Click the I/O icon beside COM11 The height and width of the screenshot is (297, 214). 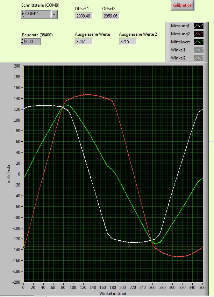[x=23, y=14]
